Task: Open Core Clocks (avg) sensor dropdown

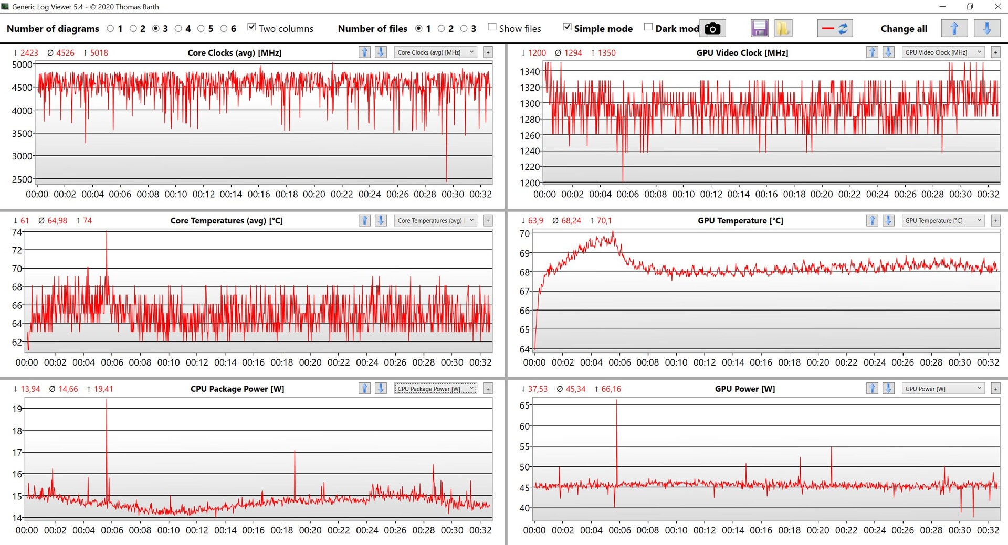Action: 435,52
